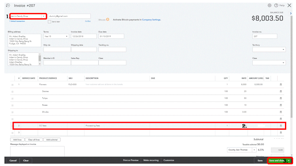Open Save and close dropdown arrow
This screenshot has height=166, width=296.
tap(289, 161)
